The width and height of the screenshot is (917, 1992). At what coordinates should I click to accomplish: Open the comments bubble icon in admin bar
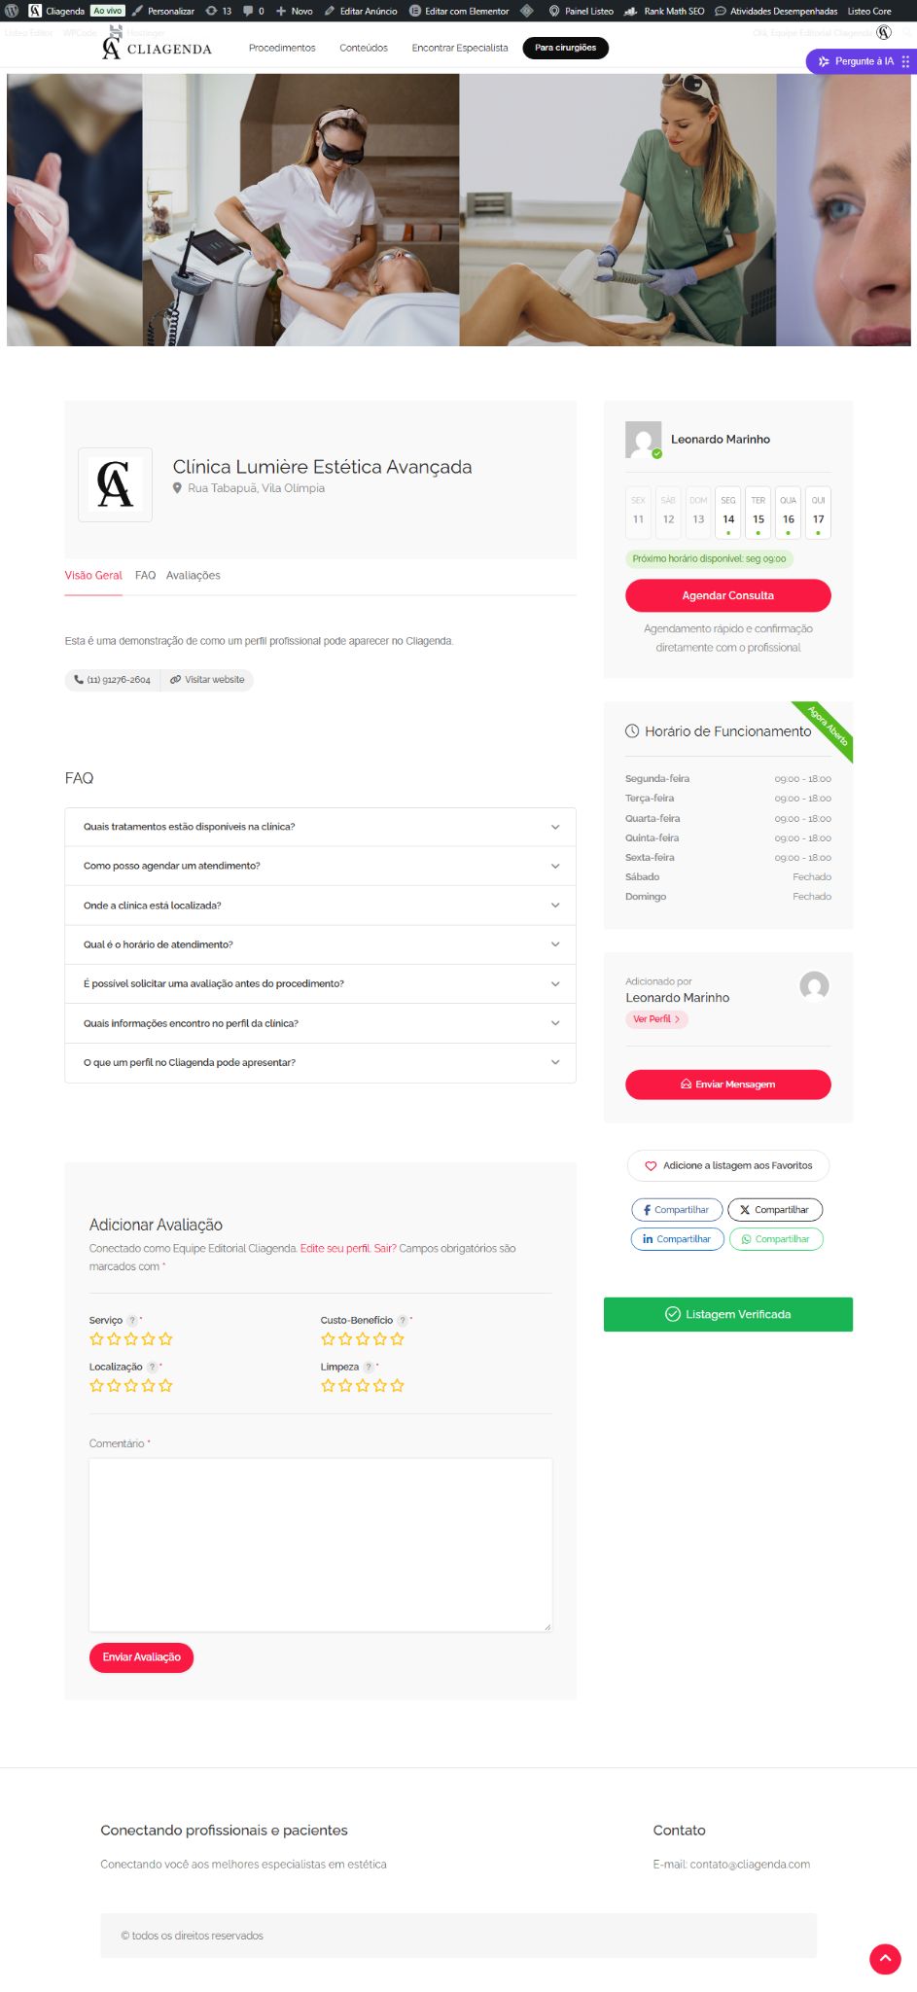[x=248, y=11]
